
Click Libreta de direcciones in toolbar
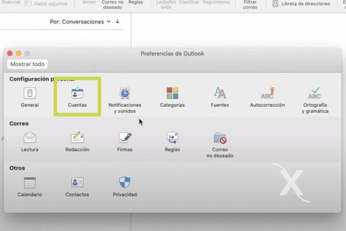pos(302,4)
